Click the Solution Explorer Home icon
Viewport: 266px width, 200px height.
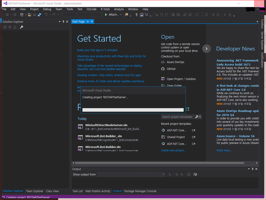[15, 27]
